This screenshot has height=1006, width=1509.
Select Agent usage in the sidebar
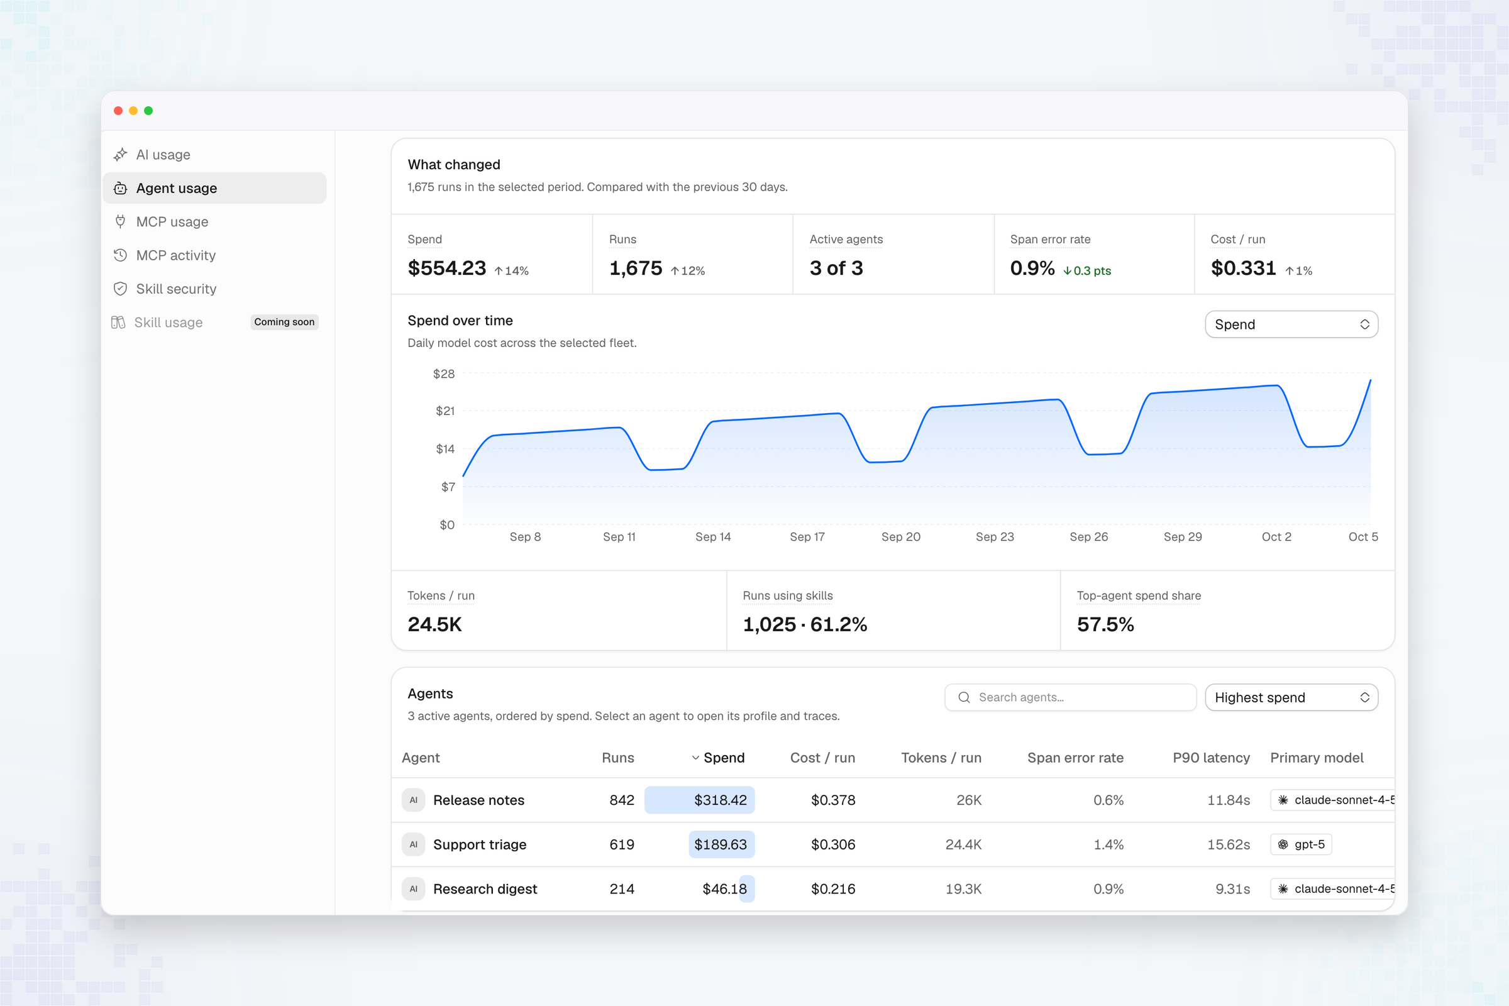(215, 188)
